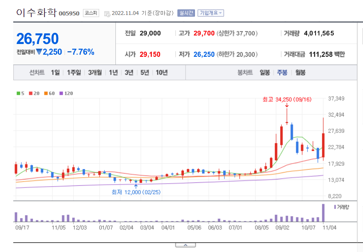Click the 고가 value 29,700
This screenshot has width=363, height=252.
point(204,33)
